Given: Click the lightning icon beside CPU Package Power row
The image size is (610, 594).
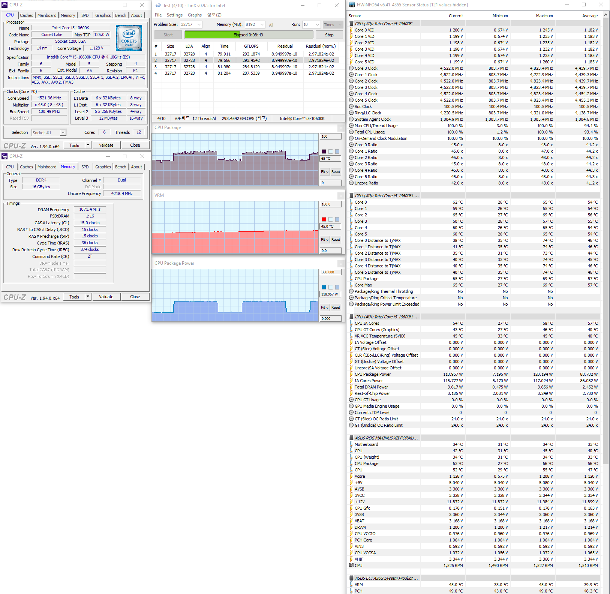Looking at the screenshot, I should coord(351,374).
